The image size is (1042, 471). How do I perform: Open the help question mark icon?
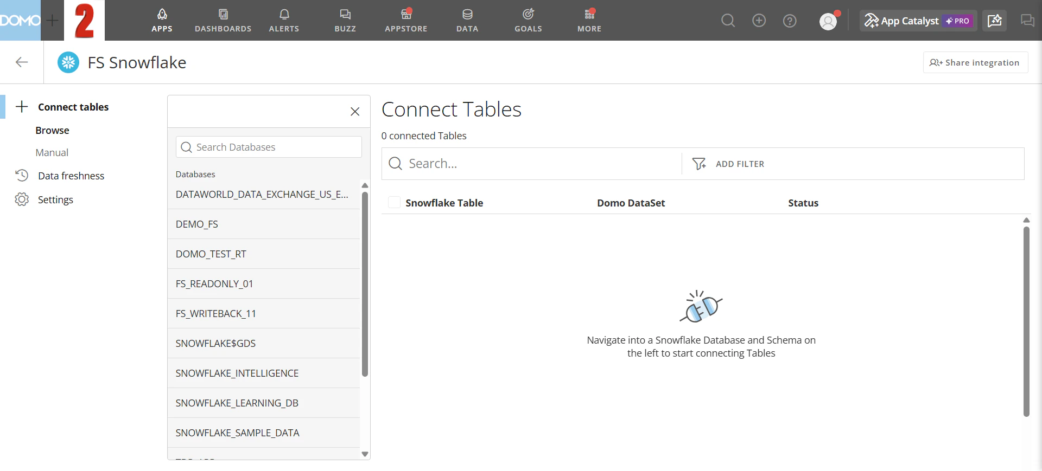coord(790,21)
